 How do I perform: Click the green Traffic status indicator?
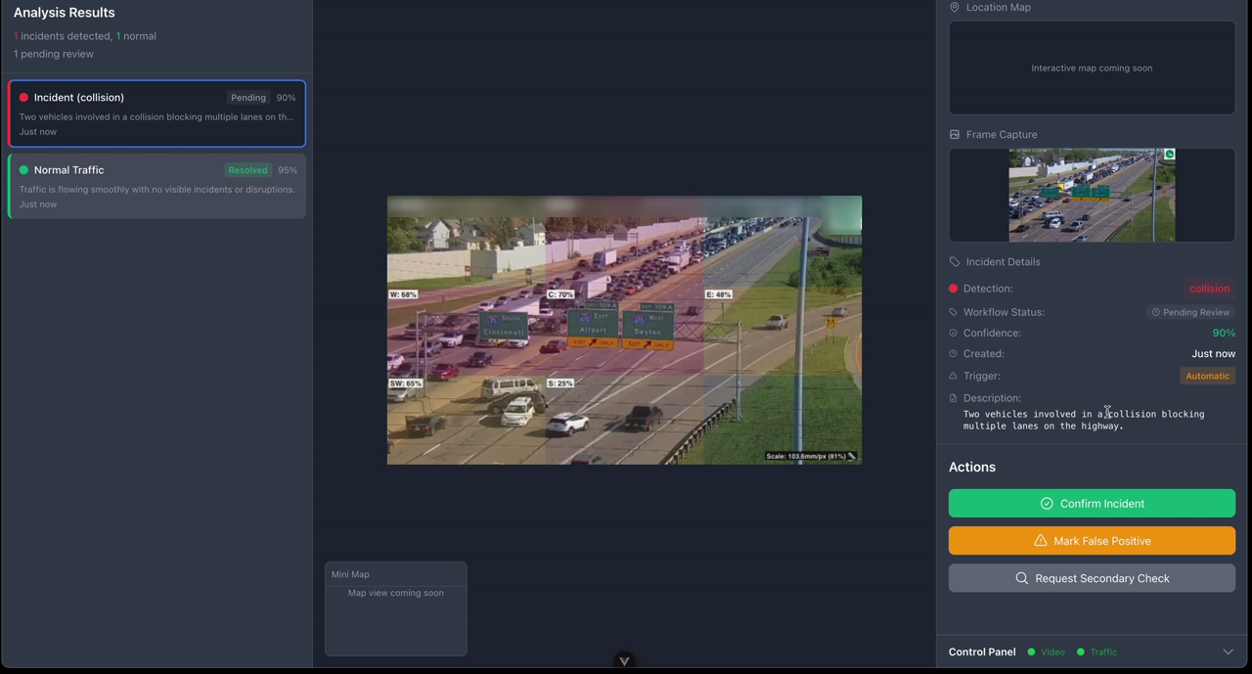[x=1081, y=652]
